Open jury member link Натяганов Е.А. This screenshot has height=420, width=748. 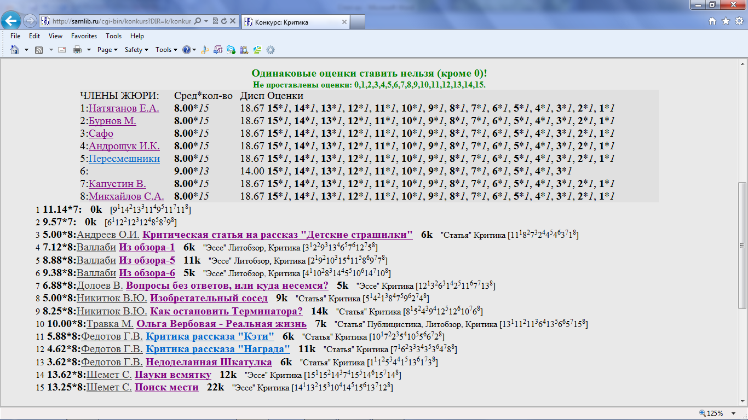coord(123,108)
